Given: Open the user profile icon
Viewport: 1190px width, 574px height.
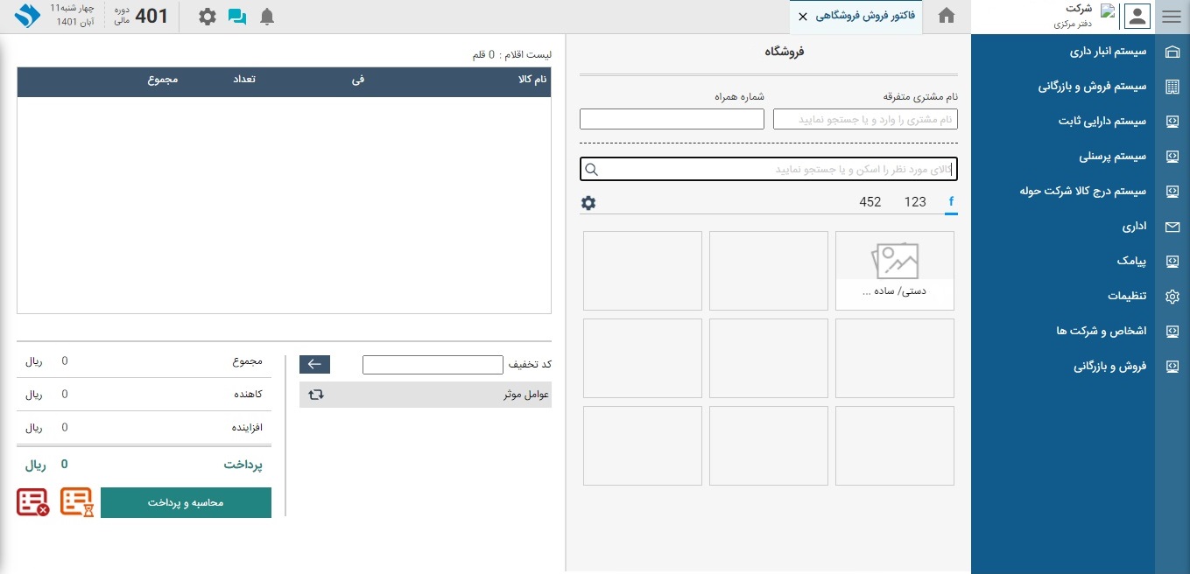Looking at the screenshot, I should [1136, 17].
